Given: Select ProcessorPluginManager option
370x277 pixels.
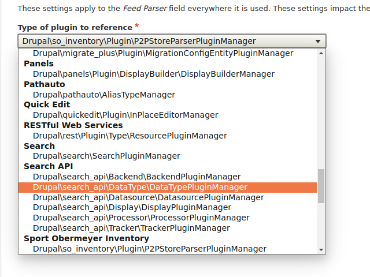Looking at the screenshot, I should point(141,218).
